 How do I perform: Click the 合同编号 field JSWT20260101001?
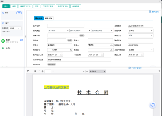[x=141, y=26]
